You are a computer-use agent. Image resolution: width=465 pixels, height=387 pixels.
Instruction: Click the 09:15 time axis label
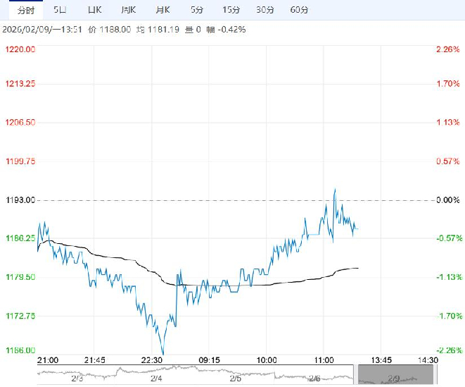pos(209,360)
